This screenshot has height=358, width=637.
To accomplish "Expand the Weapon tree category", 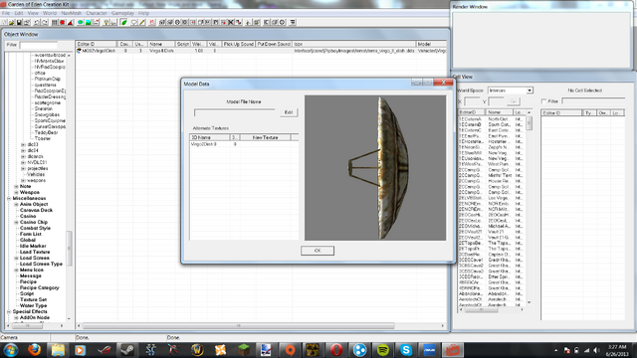I will 16,192.
